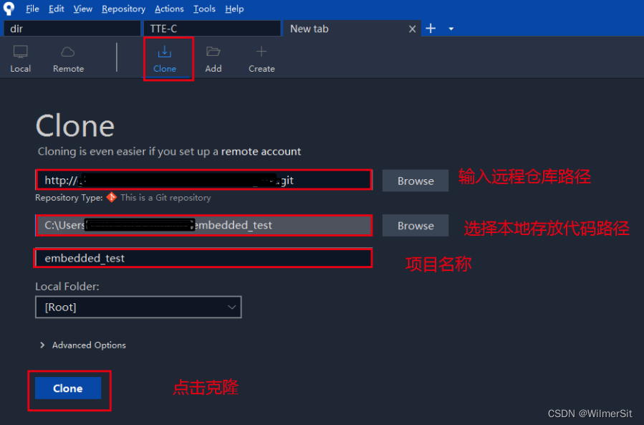Click the Git repository type icon

[x=111, y=197]
